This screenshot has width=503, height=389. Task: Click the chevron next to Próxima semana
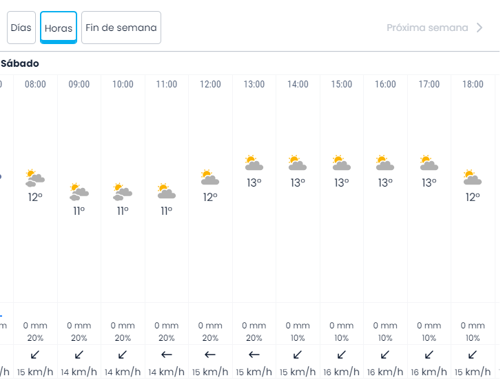click(480, 28)
